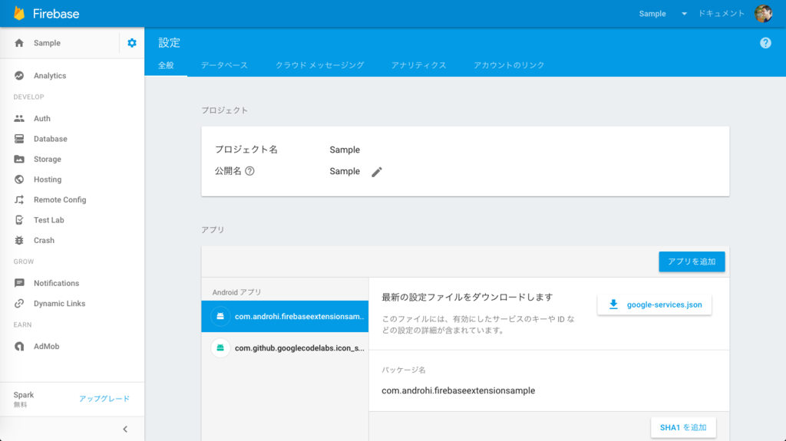Click the Auth people icon
Image resolution: width=786 pixels, height=441 pixels.
[x=19, y=119]
